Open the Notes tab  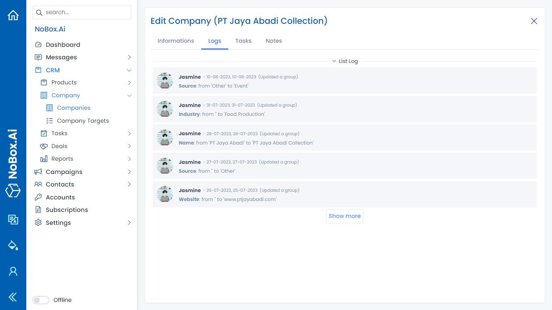[x=274, y=41]
